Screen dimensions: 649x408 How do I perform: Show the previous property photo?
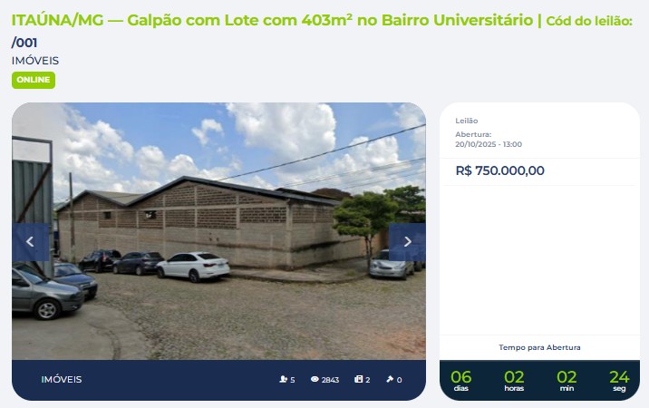click(x=30, y=242)
